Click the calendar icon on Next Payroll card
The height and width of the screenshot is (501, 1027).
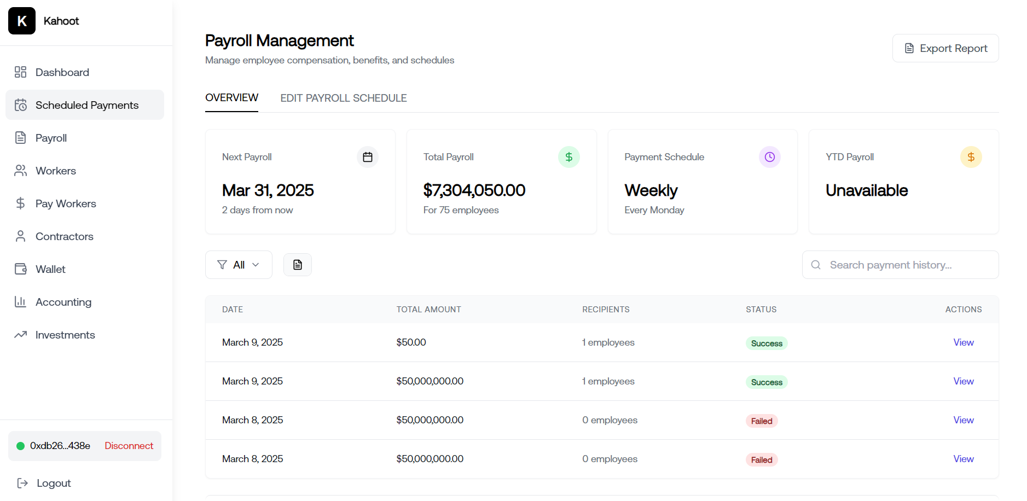(x=368, y=157)
